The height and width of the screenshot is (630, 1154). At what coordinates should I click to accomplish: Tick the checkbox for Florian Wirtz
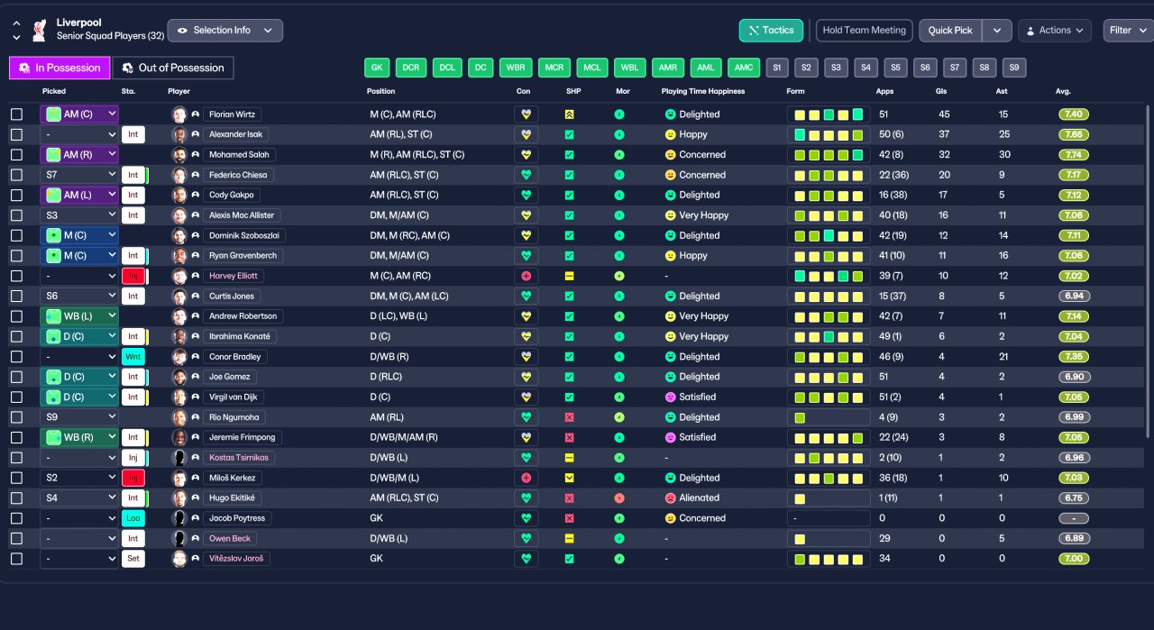[x=16, y=114]
